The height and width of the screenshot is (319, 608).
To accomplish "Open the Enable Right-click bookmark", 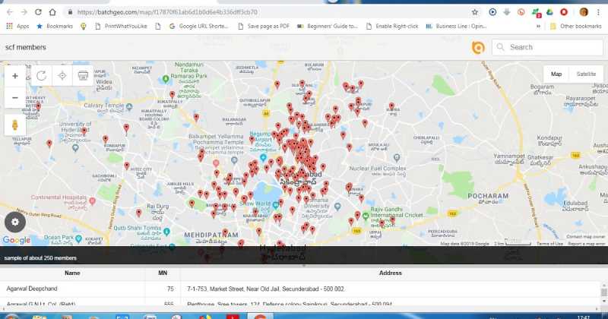I will pyautogui.click(x=392, y=27).
